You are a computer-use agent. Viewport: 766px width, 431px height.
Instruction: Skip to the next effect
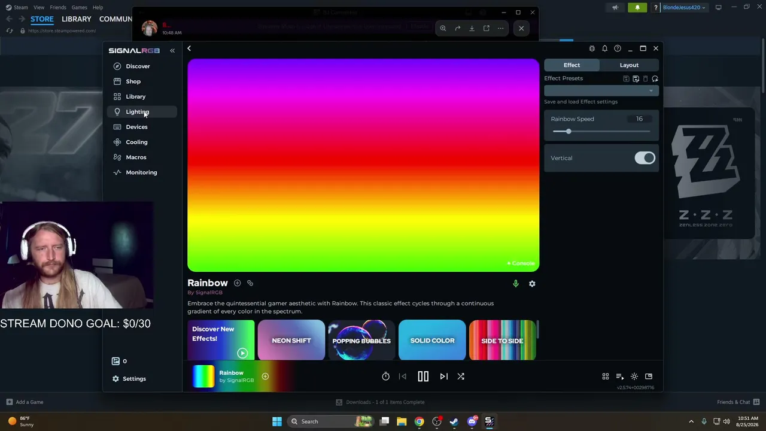click(x=444, y=377)
